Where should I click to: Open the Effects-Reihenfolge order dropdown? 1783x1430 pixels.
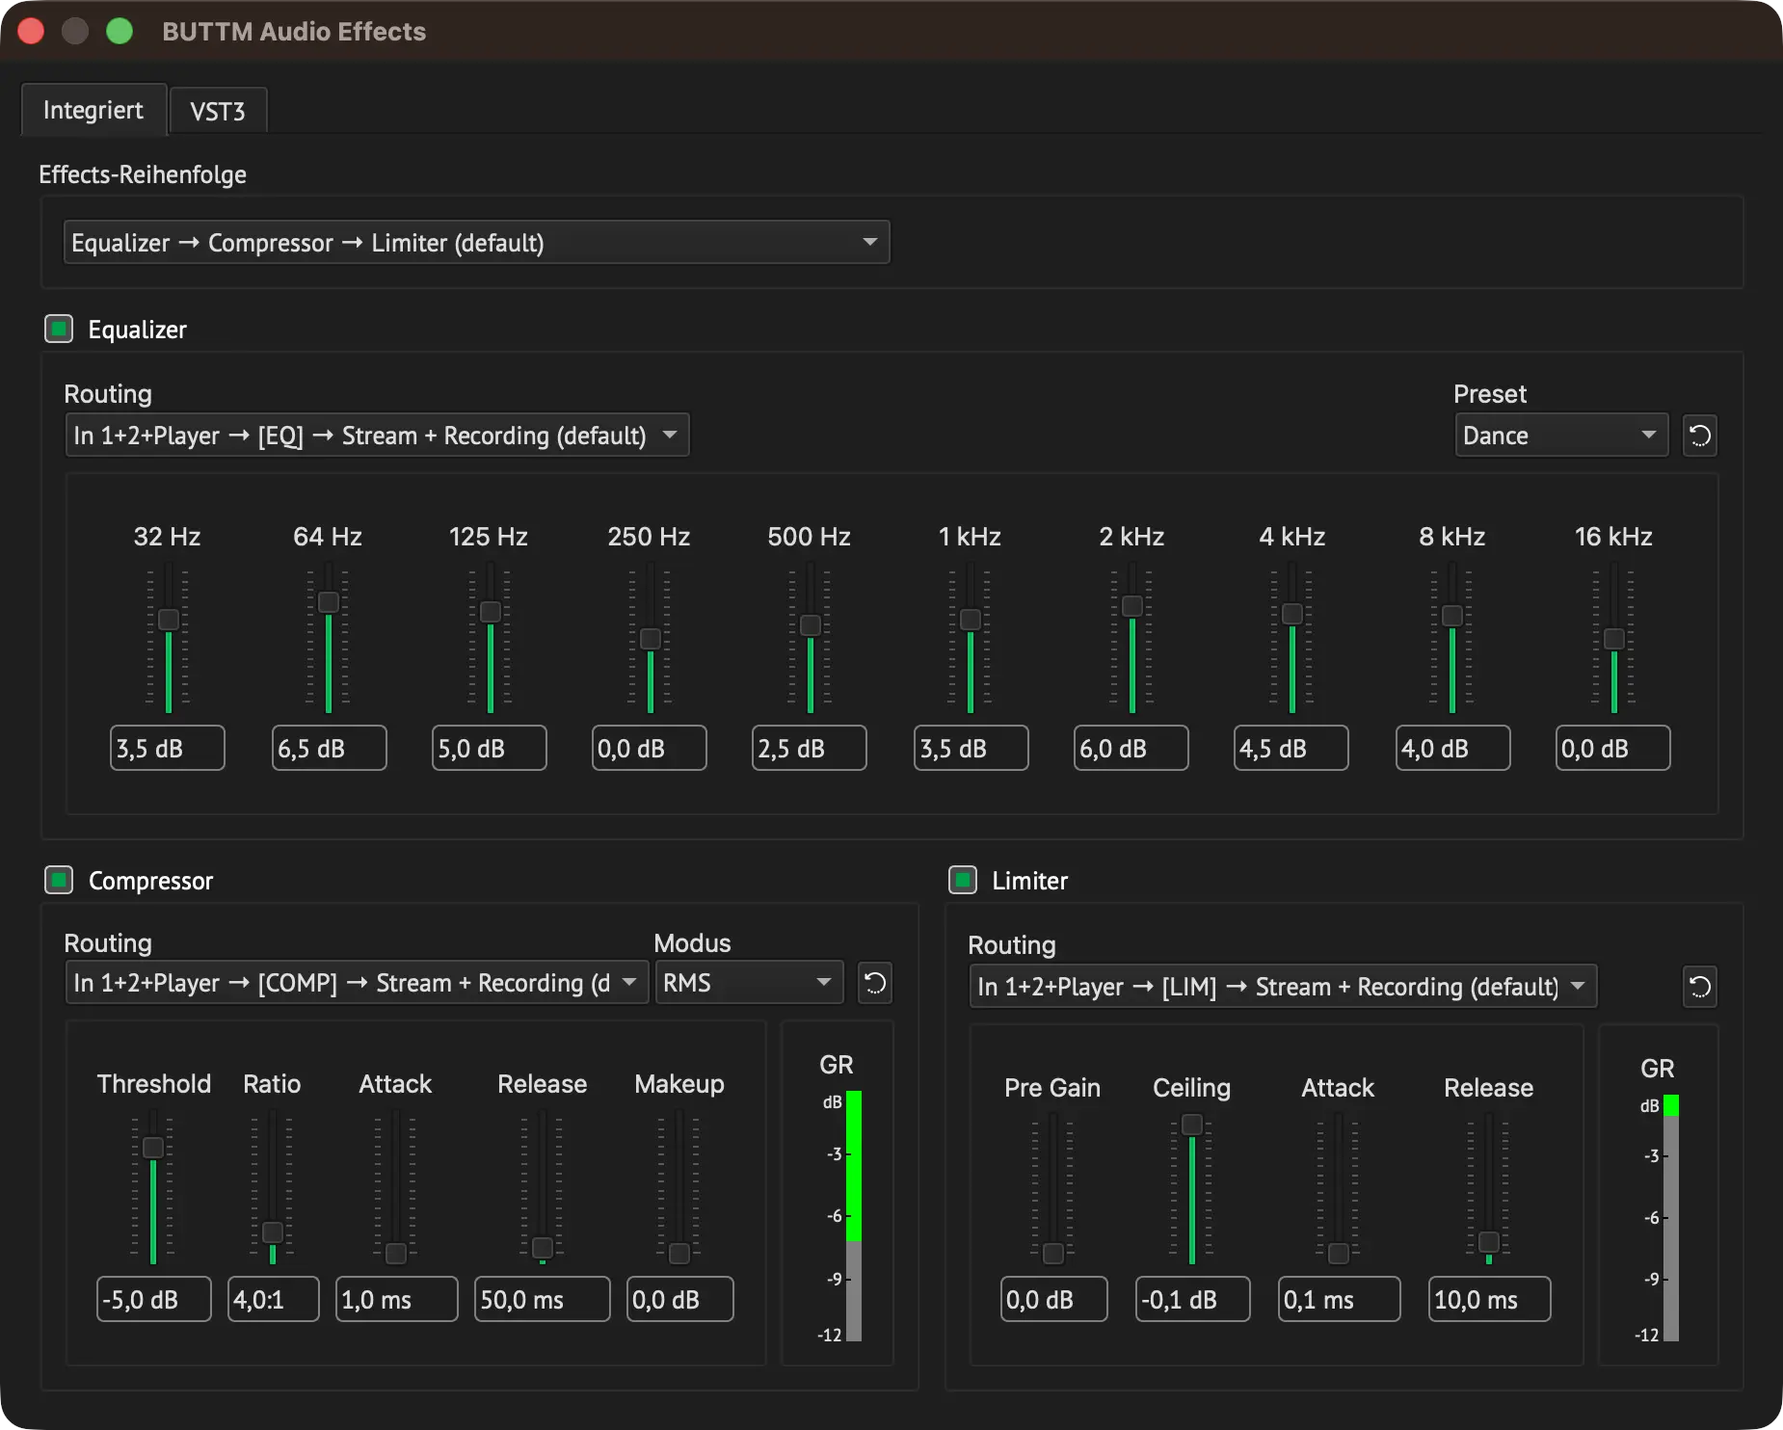pyautogui.click(x=476, y=242)
